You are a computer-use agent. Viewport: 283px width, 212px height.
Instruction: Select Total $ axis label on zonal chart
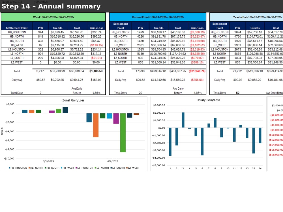pyautogui.click(x=2, y=131)
